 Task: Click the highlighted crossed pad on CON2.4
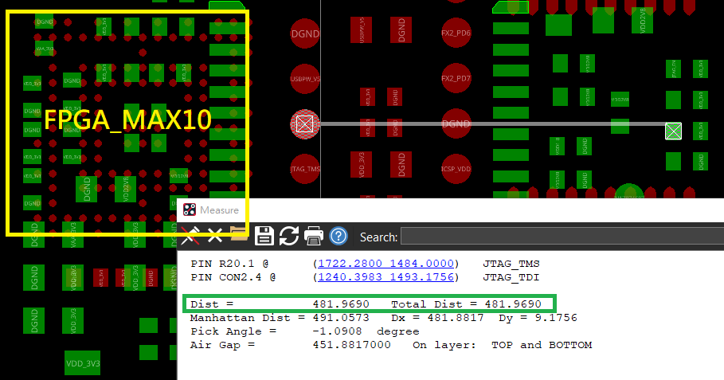coord(305,123)
